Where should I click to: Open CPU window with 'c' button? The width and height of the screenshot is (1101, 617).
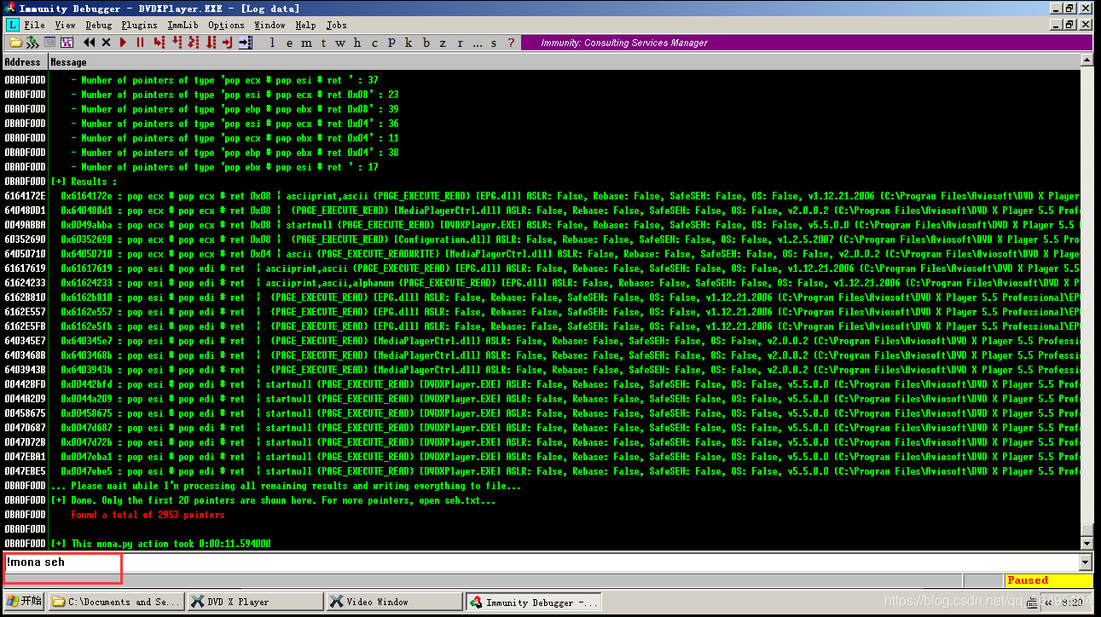(374, 43)
